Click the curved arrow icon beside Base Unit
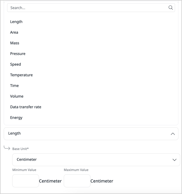 (7, 147)
